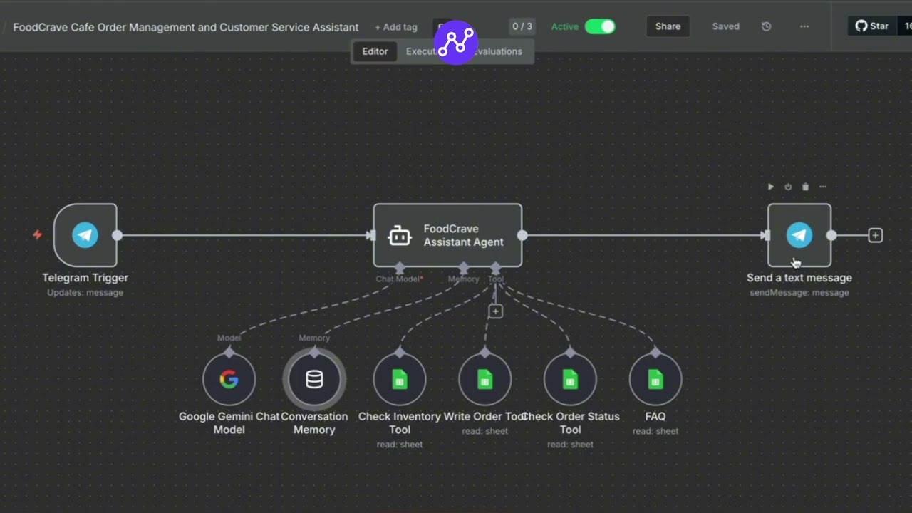Open the Send a text message Telegram node
This screenshot has width=912, height=513.
coord(799,235)
